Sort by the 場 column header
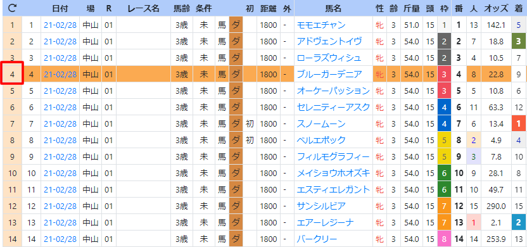The image size is (527, 247). (91, 8)
